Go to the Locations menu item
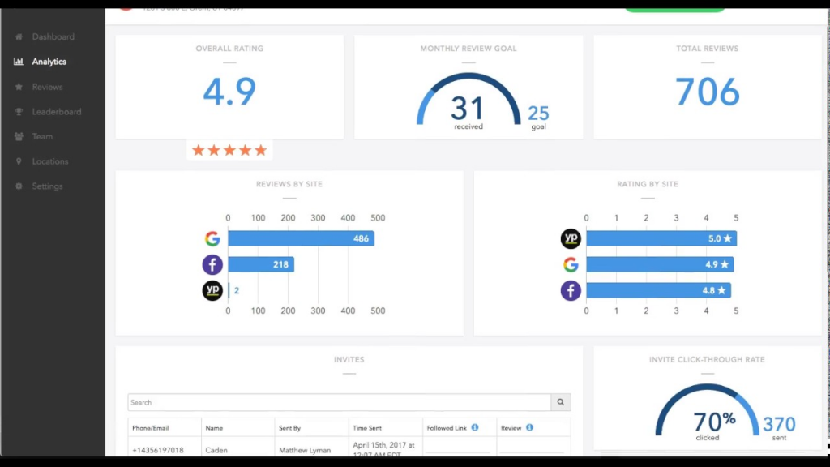 point(49,161)
